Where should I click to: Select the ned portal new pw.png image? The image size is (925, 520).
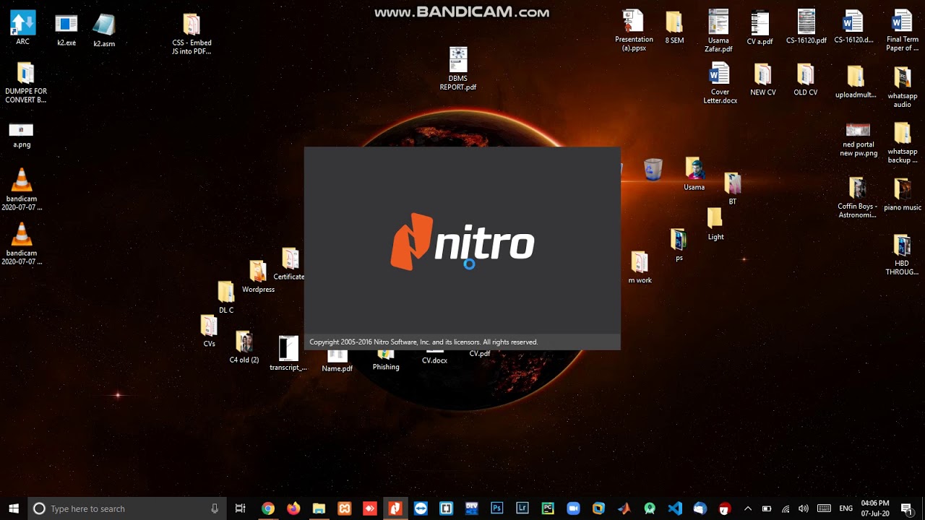point(859,140)
